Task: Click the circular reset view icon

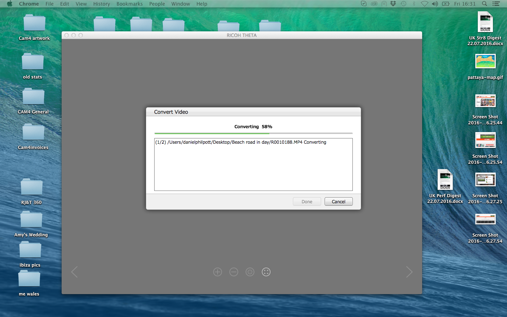Action: (250, 272)
